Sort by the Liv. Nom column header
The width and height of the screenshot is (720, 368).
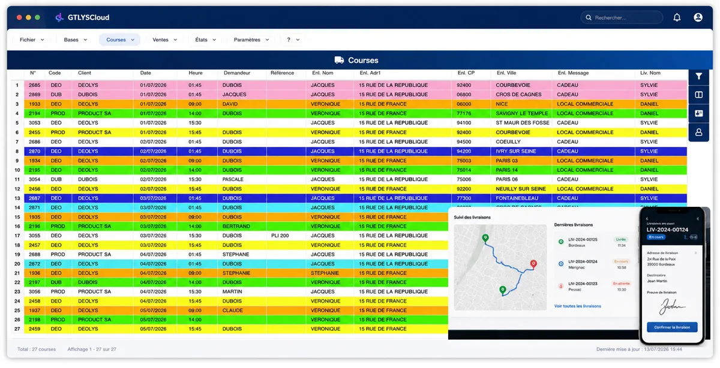coord(650,73)
